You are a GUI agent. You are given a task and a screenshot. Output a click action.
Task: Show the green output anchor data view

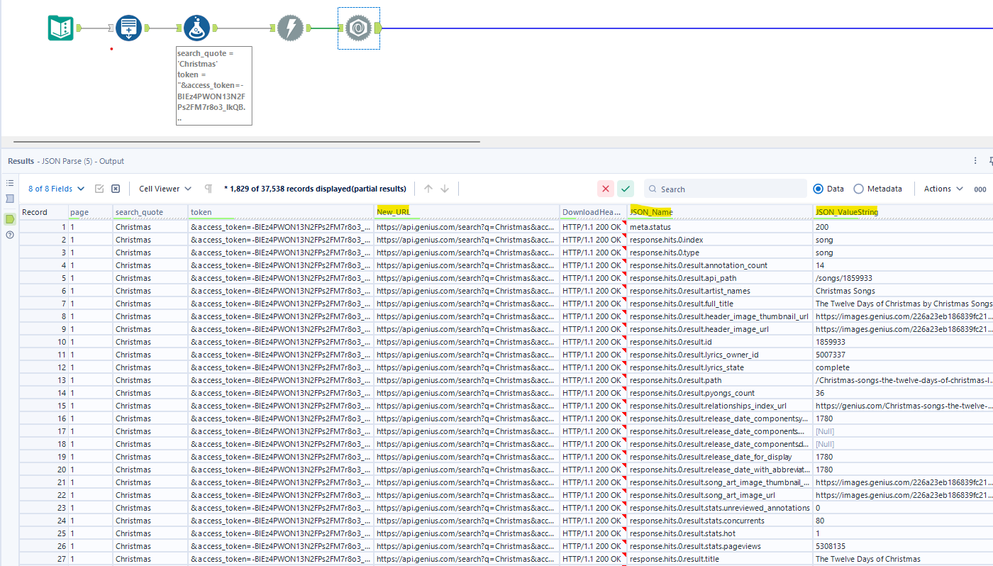click(9, 219)
